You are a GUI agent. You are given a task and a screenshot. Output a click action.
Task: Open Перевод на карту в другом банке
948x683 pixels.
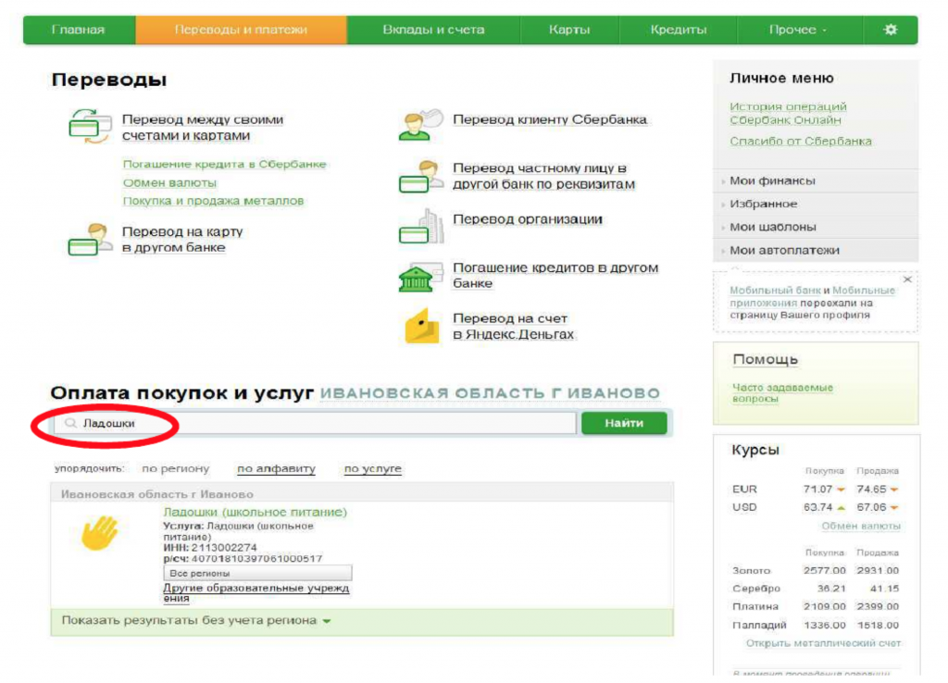[x=182, y=240]
